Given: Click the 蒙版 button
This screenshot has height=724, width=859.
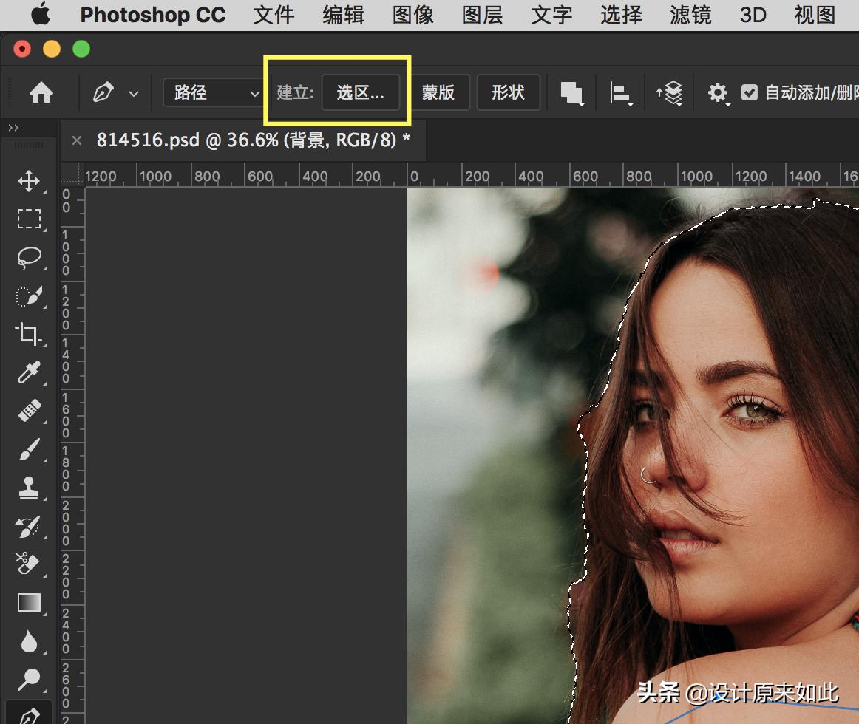Looking at the screenshot, I should 438,92.
